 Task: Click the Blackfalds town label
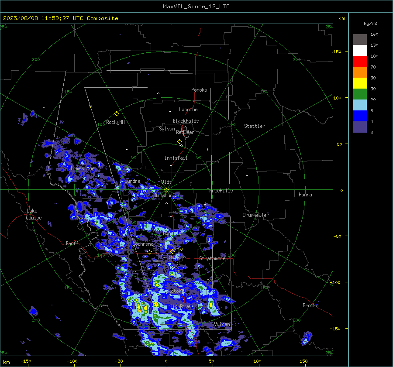(x=186, y=121)
